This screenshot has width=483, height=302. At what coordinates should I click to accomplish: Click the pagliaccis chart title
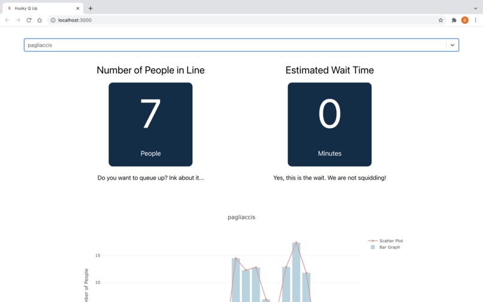tap(242, 218)
